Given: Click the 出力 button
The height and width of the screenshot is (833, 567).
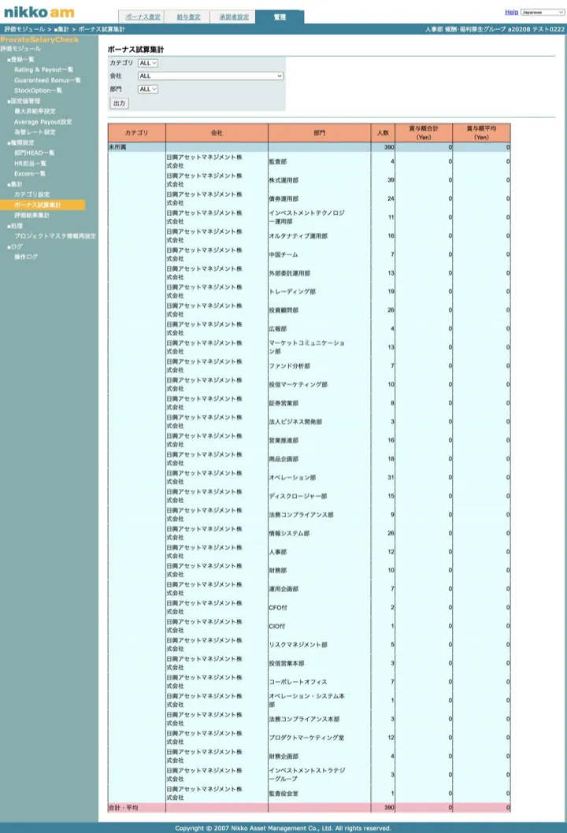Looking at the screenshot, I should coord(120,103).
